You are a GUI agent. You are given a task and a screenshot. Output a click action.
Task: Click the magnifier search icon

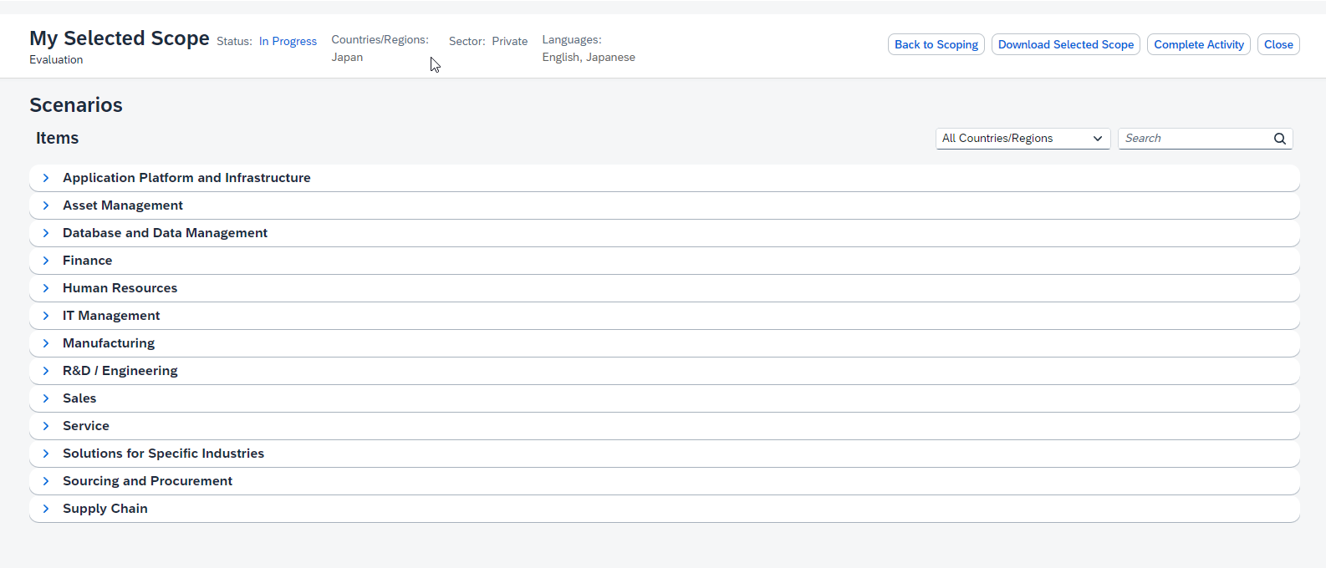1280,139
